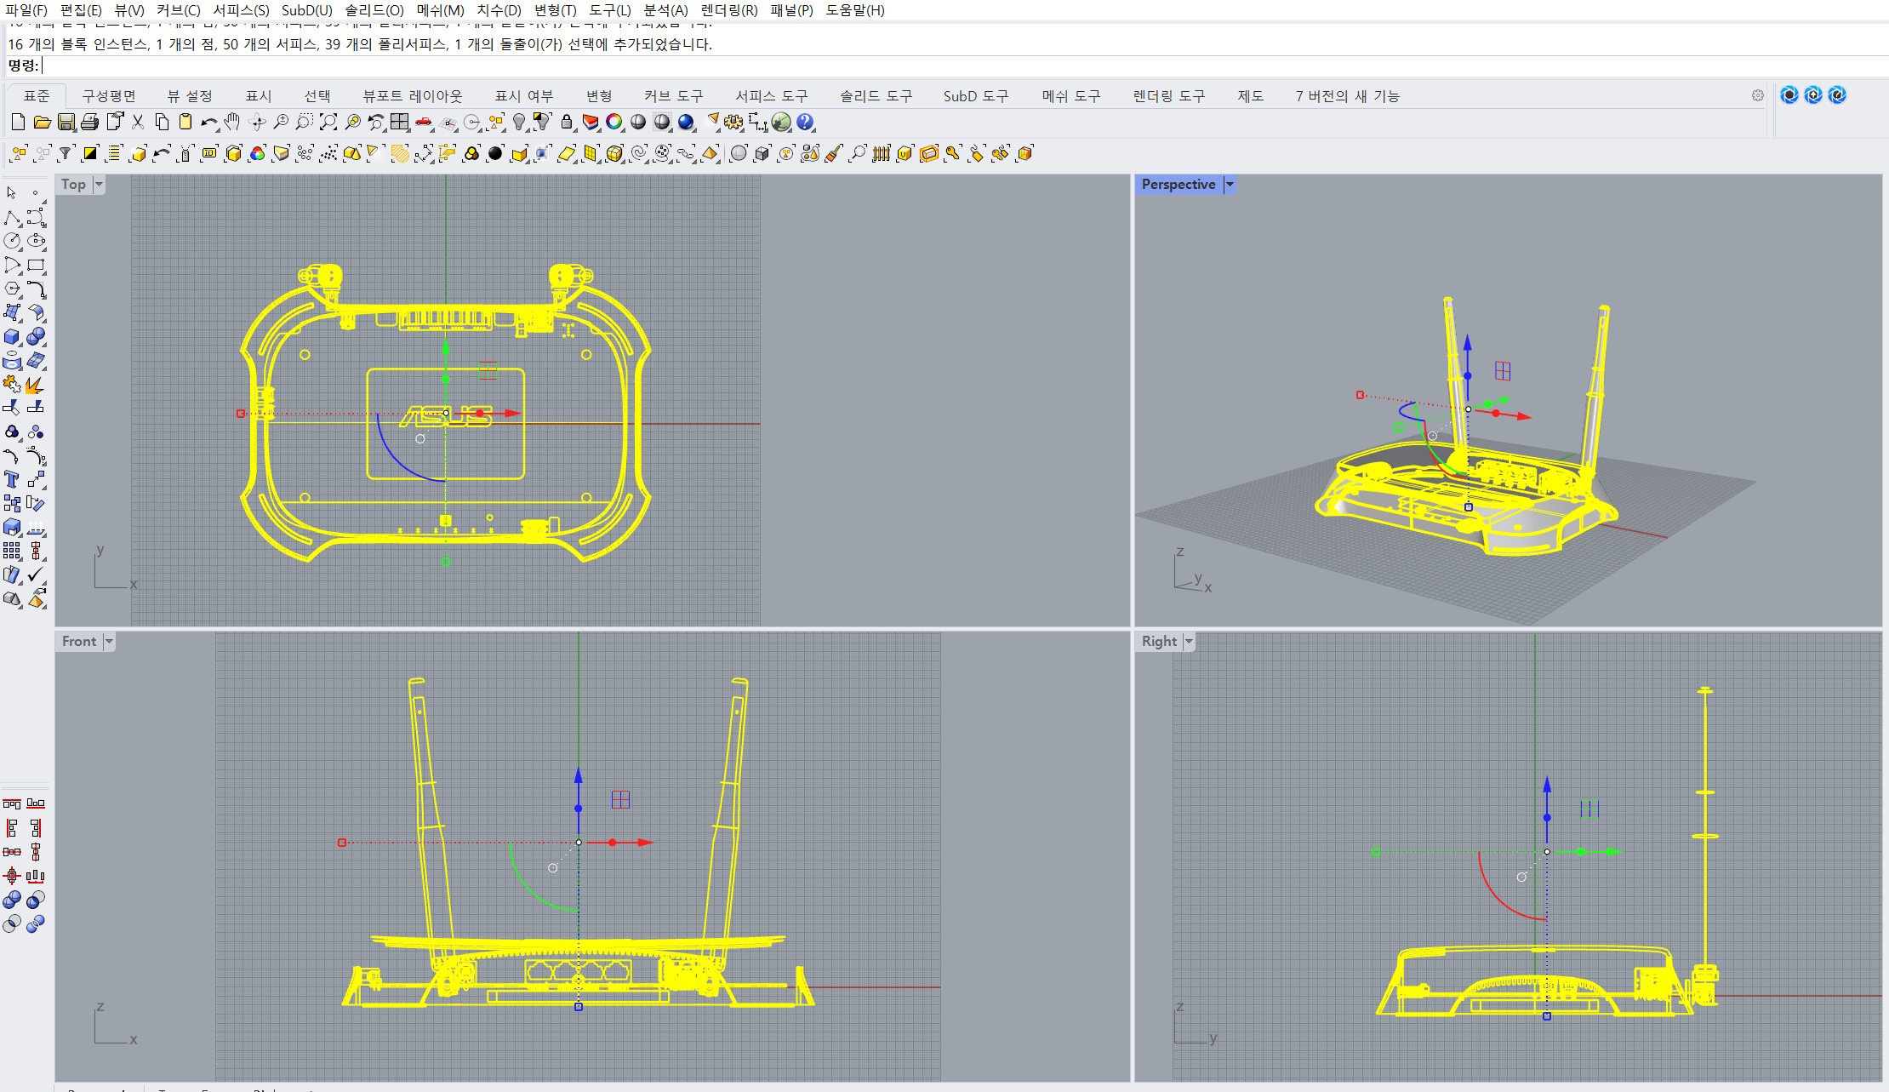Select the Pan view hand tool

(x=232, y=123)
